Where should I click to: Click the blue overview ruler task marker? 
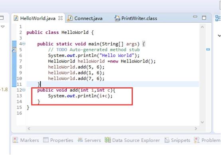click(208, 49)
